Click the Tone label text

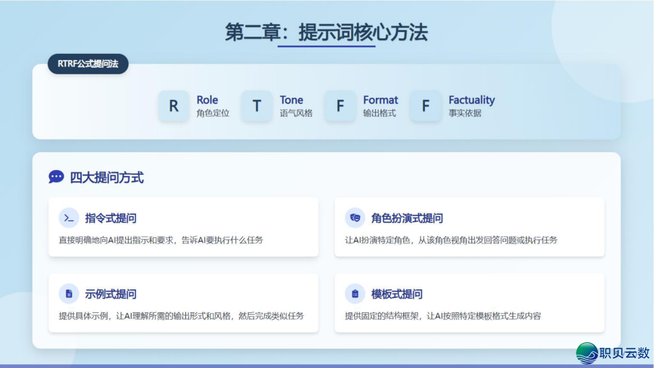point(291,100)
